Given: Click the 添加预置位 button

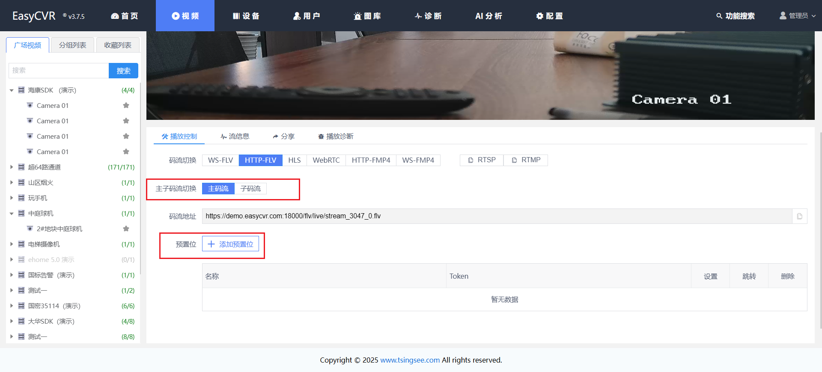Looking at the screenshot, I should point(230,244).
